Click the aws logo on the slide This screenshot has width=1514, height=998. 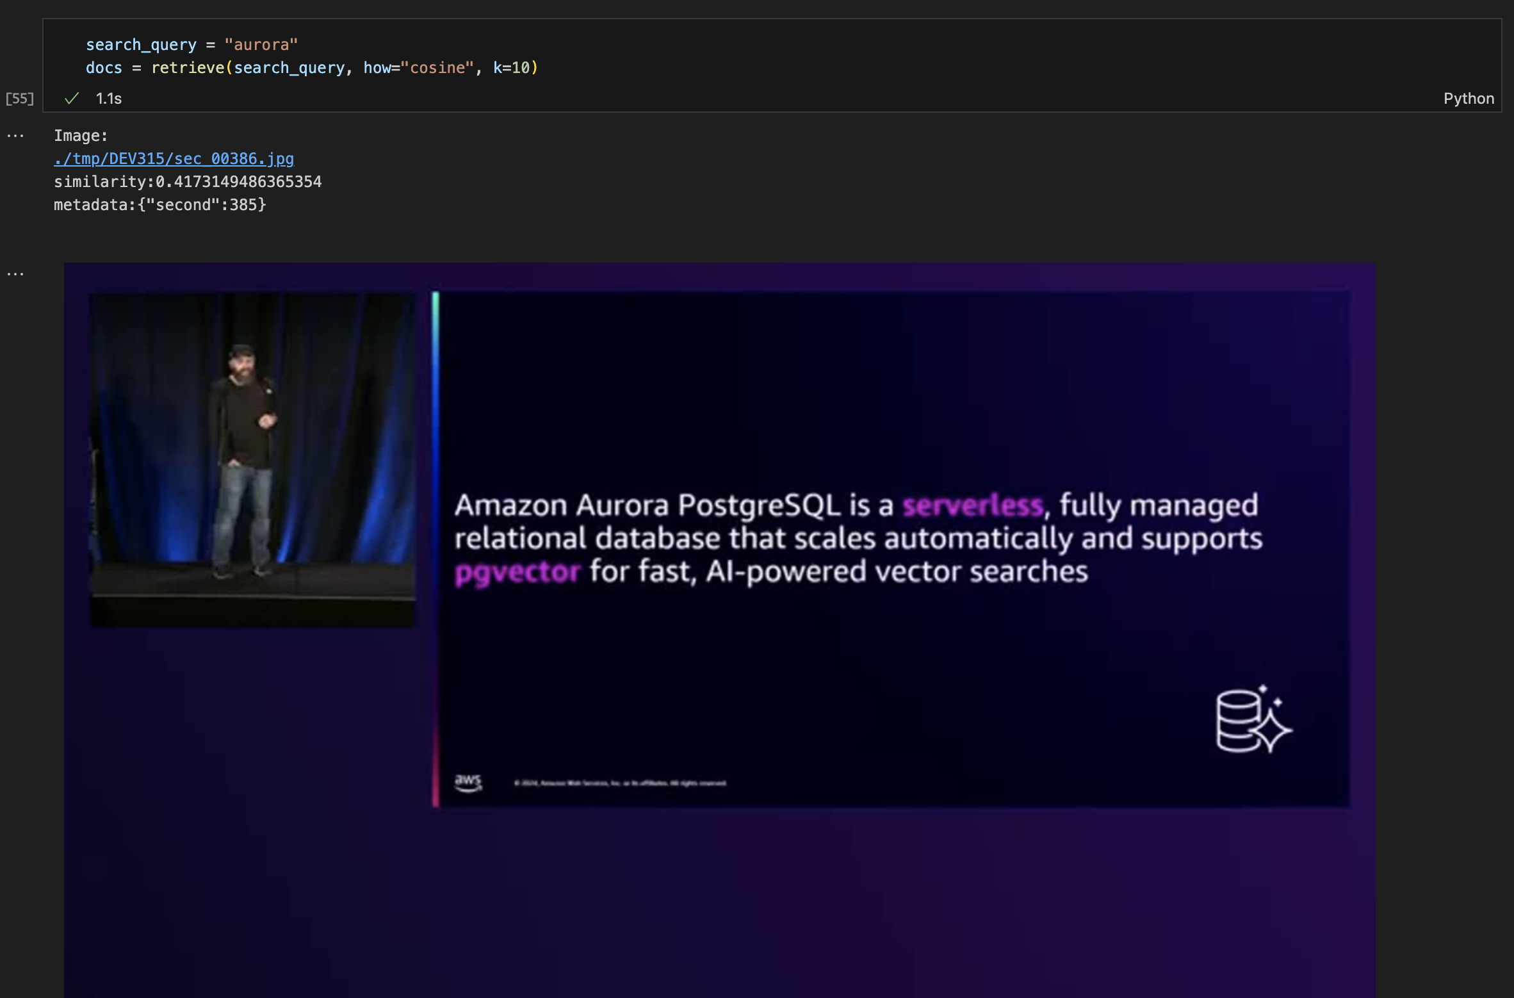[x=468, y=782]
